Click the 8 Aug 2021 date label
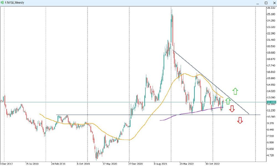This screenshot has height=166, width=277. (x=161, y=164)
